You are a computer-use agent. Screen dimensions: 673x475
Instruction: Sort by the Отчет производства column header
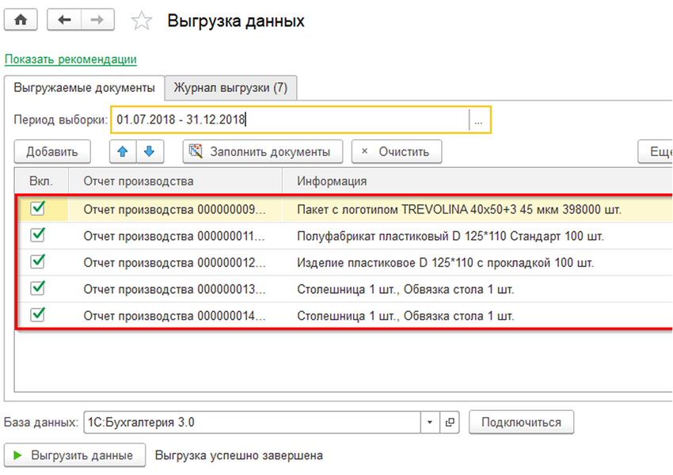(139, 181)
